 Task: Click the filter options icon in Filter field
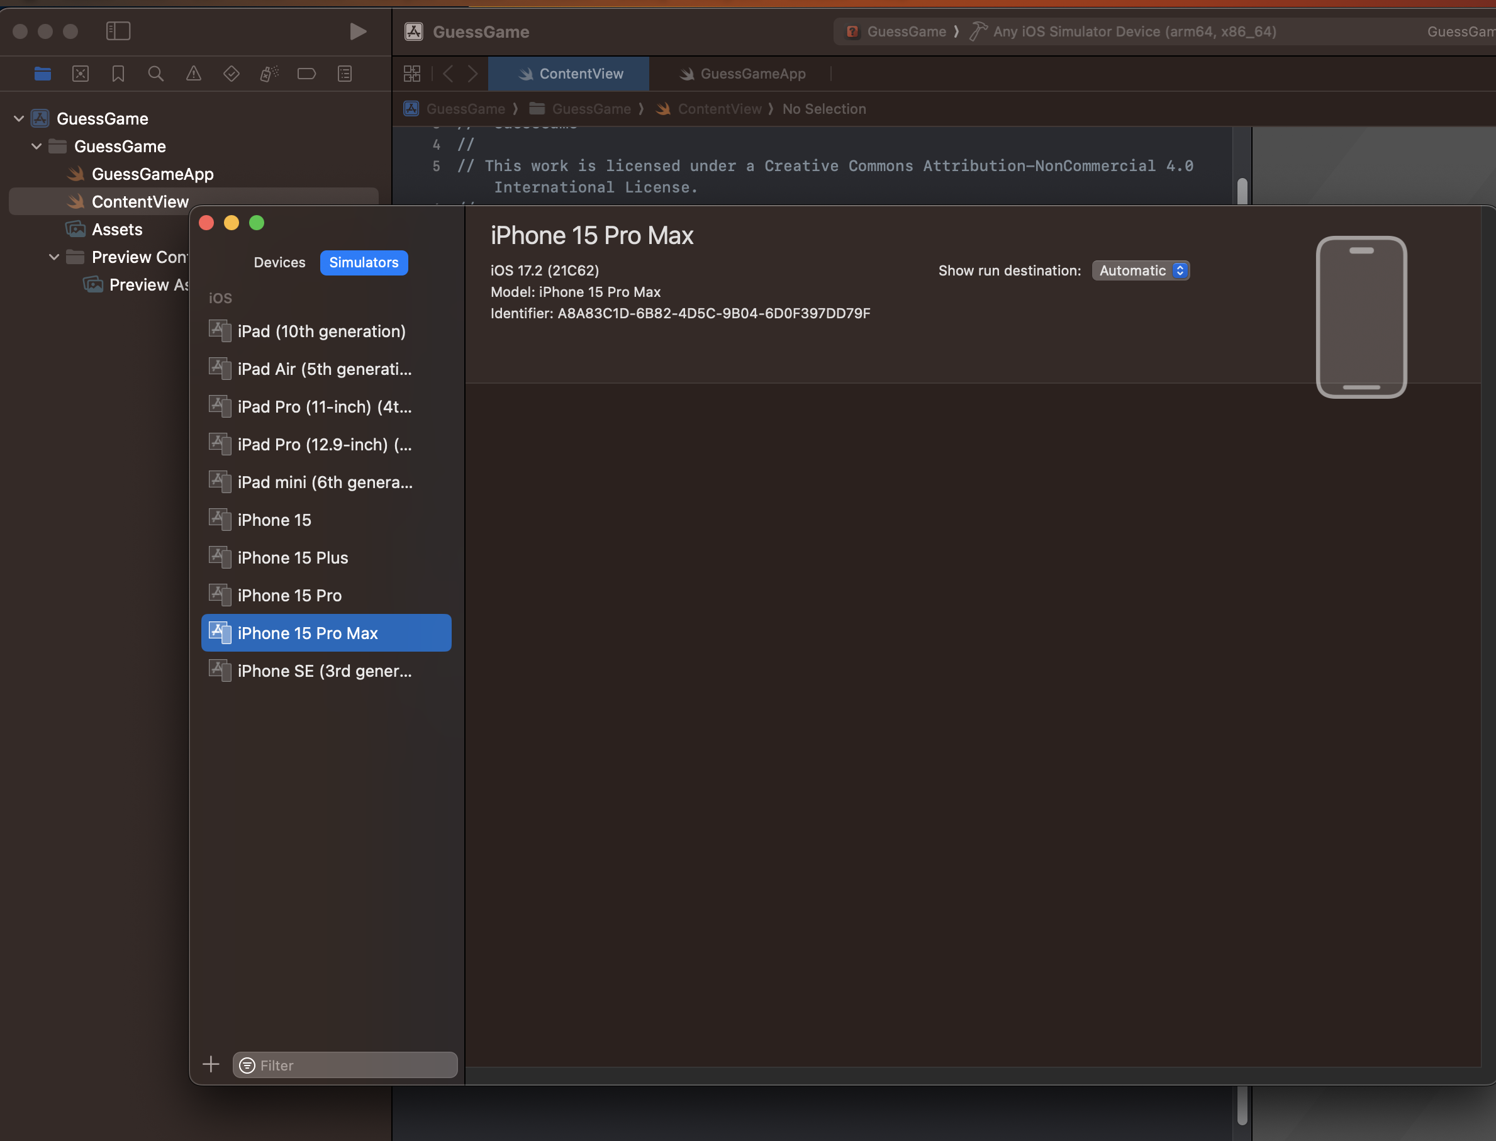point(247,1065)
